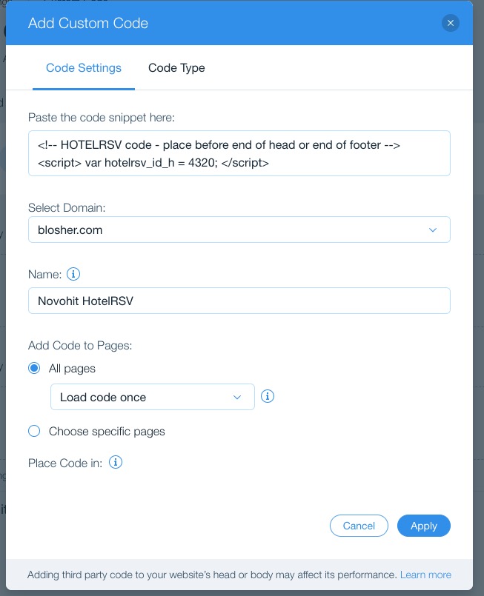The height and width of the screenshot is (596, 484).
Task: Click the Add Custom Code title bar
Action: point(239,23)
